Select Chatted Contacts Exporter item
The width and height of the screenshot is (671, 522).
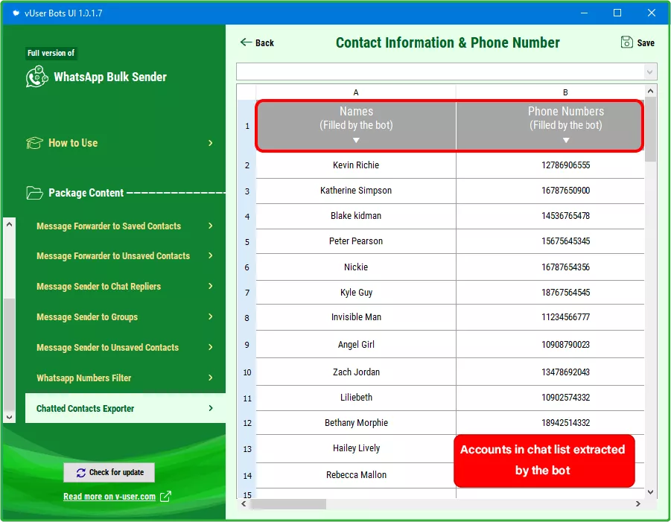point(125,408)
